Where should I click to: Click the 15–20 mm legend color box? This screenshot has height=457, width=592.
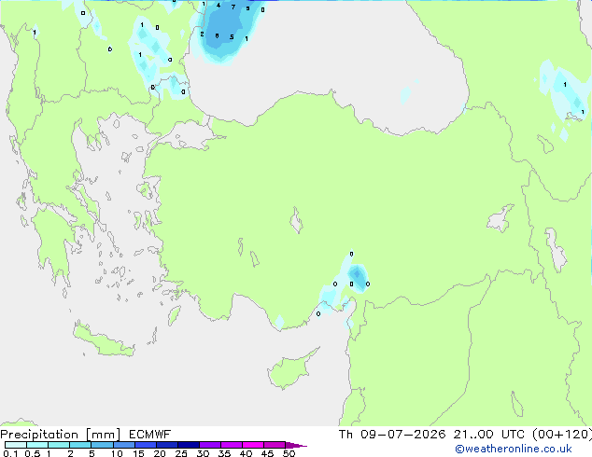click(146, 445)
